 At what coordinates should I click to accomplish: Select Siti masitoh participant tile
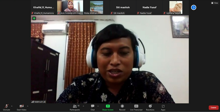point(123,7)
